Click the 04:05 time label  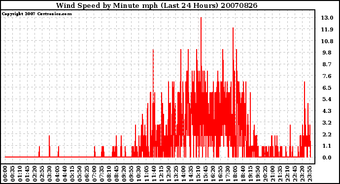tap(57, 174)
